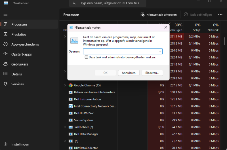Open the Openen combo box dropdown arrow
This screenshot has height=150, width=227.
tap(160, 52)
